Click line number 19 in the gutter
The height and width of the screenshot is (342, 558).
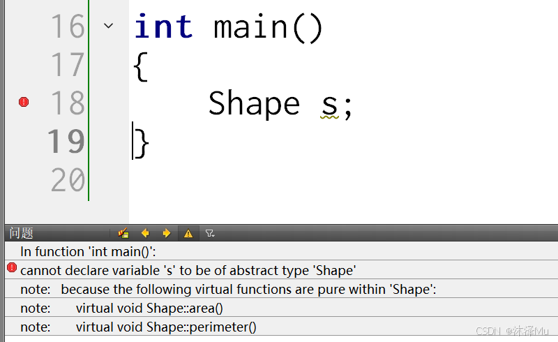click(66, 142)
